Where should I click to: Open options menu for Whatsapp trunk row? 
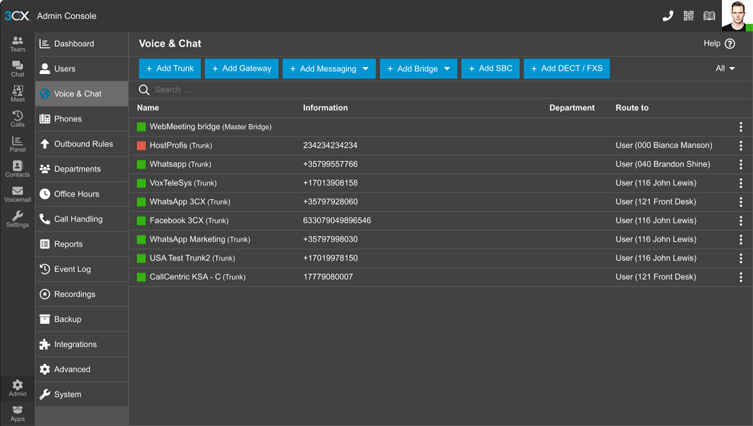[x=740, y=164]
